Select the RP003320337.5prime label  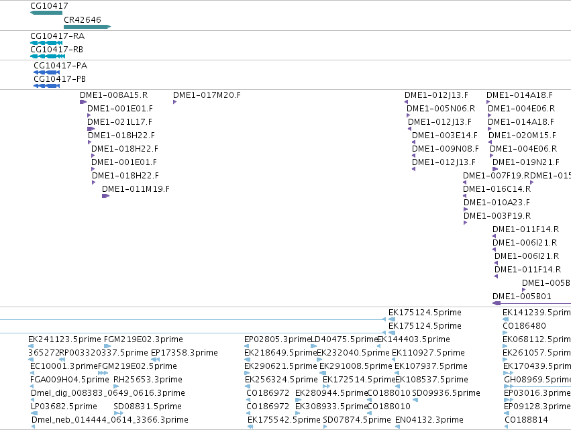pyautogui.click(x=103, y=353)
